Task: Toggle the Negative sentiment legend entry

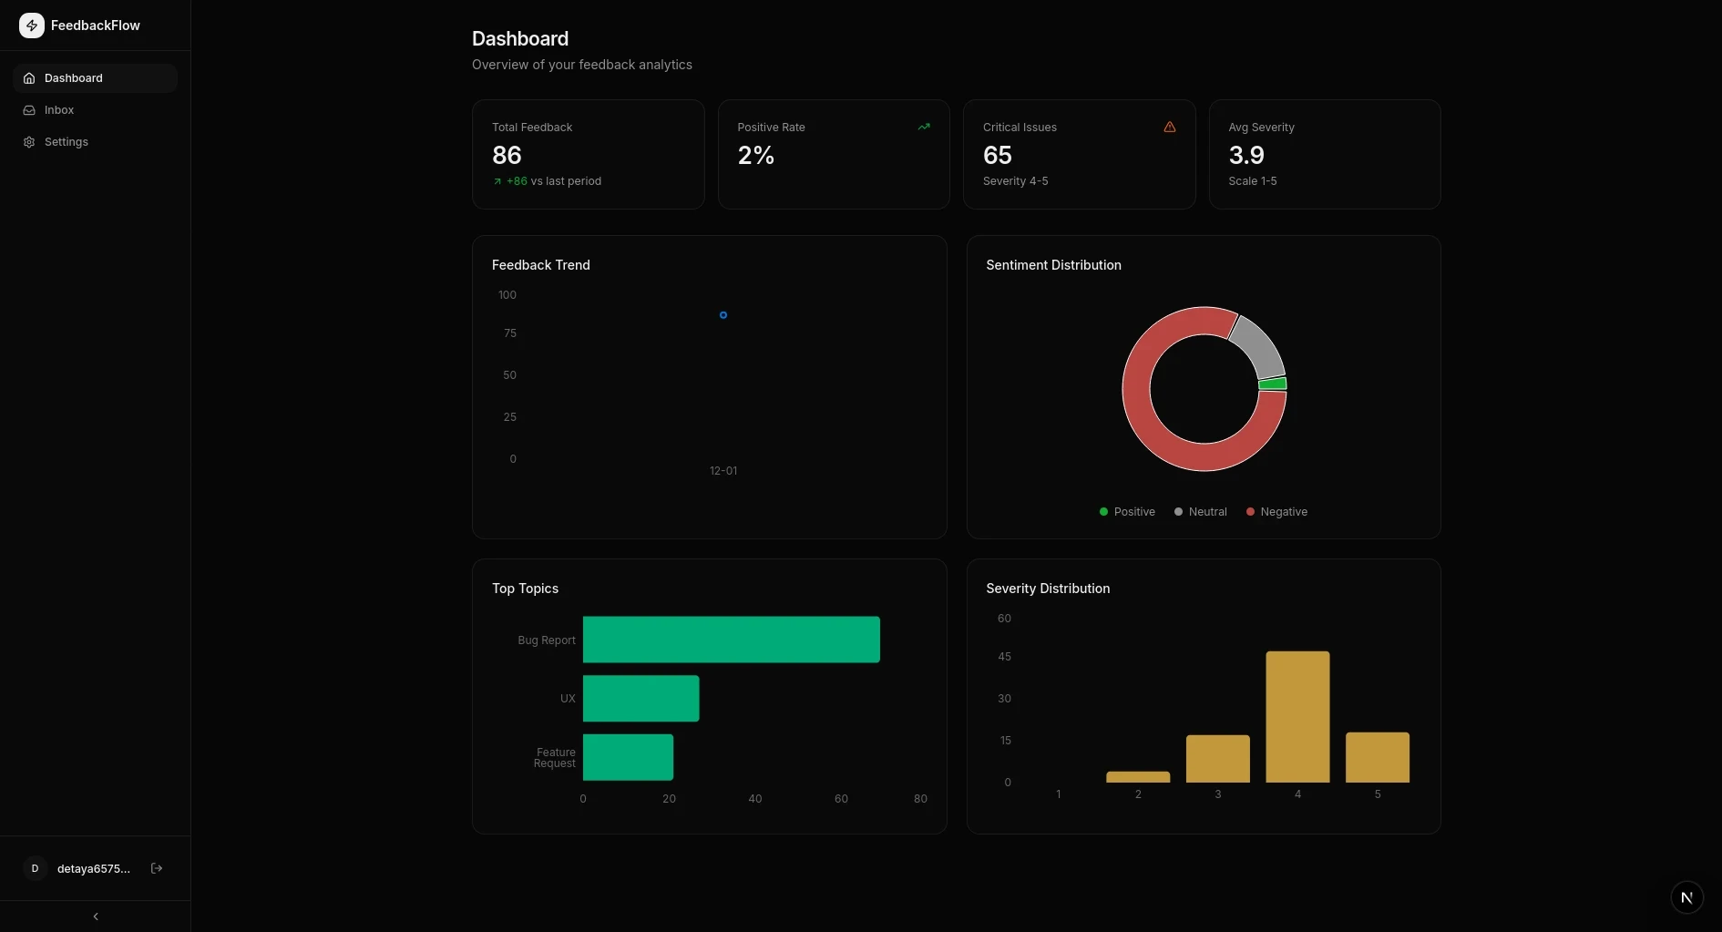Action: point(1276,511)
